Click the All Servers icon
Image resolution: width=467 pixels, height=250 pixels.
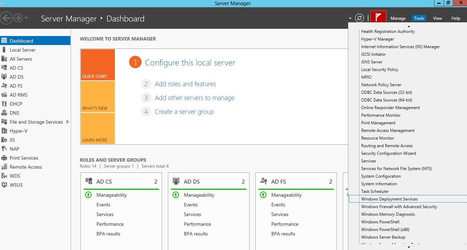pos(4,59)
